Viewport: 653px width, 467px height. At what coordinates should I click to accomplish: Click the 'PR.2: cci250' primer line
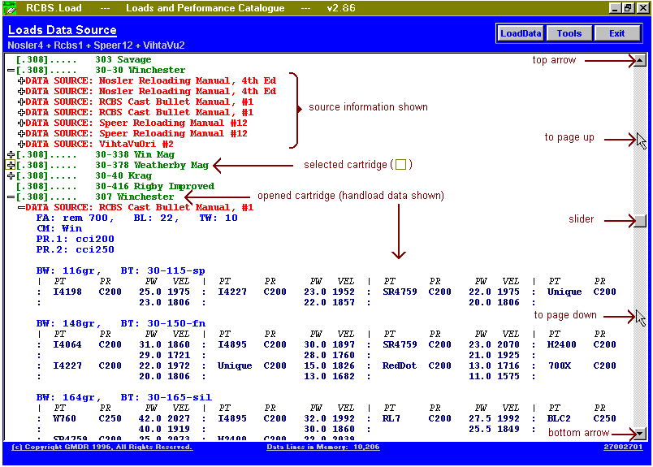[x=76, y=249]
